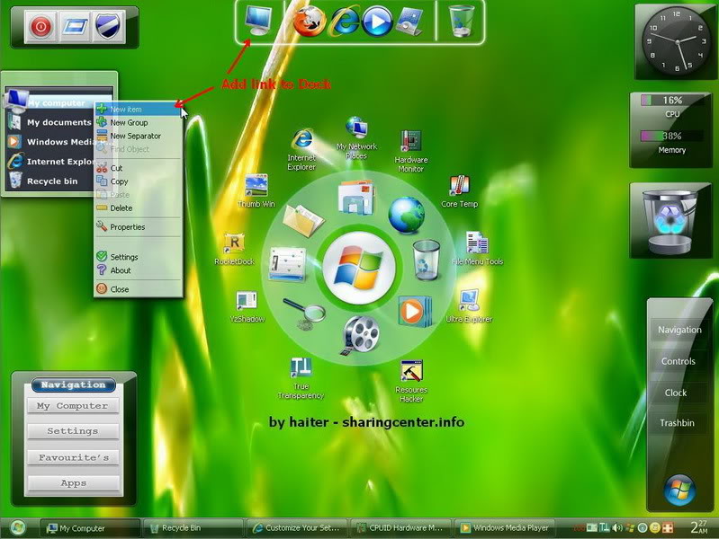The width and height of the screenshot is (719, 539).
Task: Open My Network Places desktop icon
Action: [356, 138]
